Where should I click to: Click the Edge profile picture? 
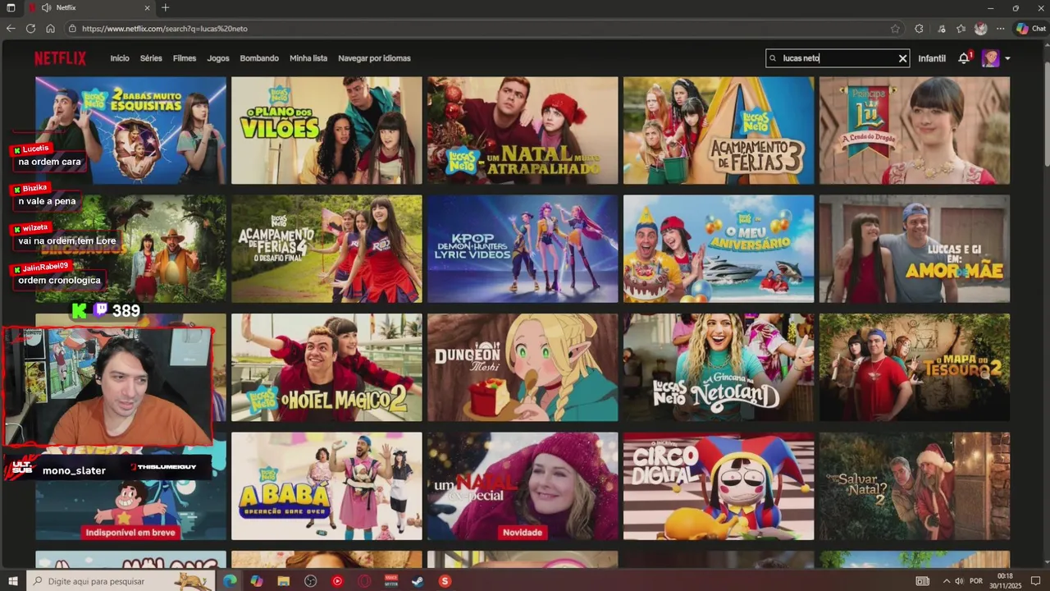980,28
